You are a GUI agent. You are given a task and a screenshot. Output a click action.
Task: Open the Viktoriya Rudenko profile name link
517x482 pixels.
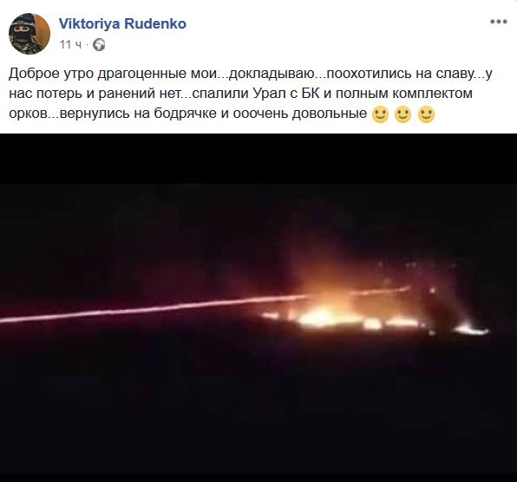coord(122,23)
